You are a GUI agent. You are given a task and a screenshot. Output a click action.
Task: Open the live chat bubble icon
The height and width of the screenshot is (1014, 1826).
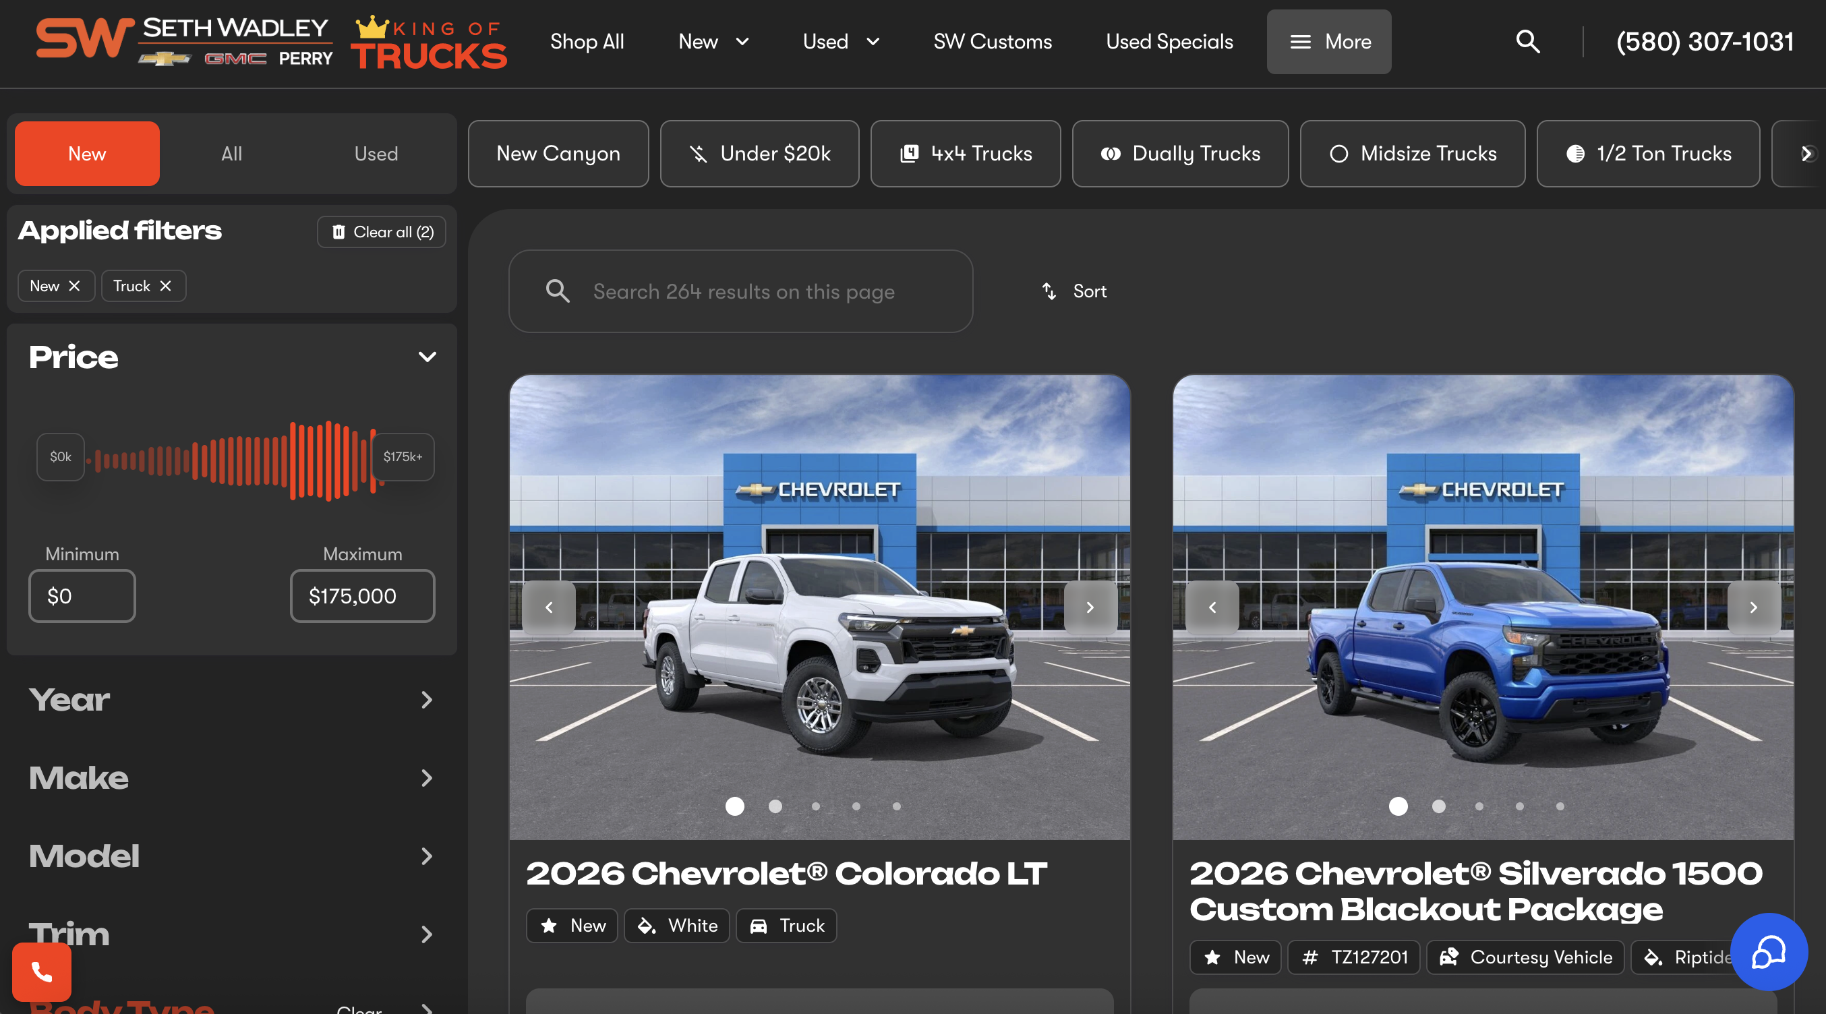(x=1769, y=952)
